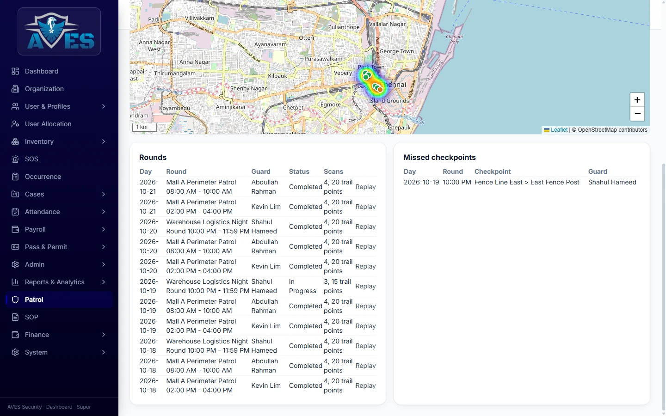Open the Occurrence section
The width and height of the screenshot is (666, 416).
(59, 177)
